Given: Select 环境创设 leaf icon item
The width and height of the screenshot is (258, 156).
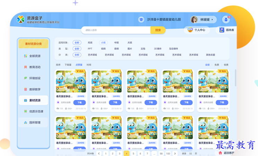Looking at the screenshot, I should (33, 78).
